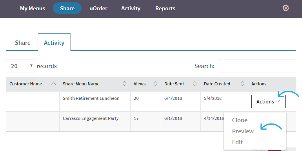Switch to the Share sub-tab
The width and height of the screenshot is (302, 151).
(22, 43)
